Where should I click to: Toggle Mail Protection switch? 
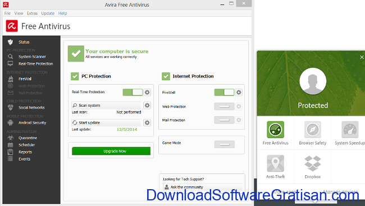coord(224,120)
